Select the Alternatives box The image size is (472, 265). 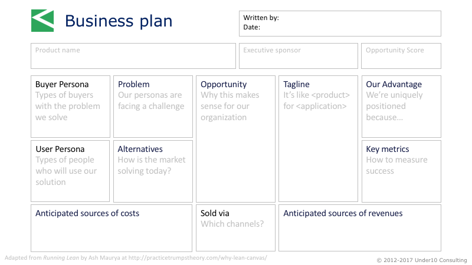tap(153, 171)
